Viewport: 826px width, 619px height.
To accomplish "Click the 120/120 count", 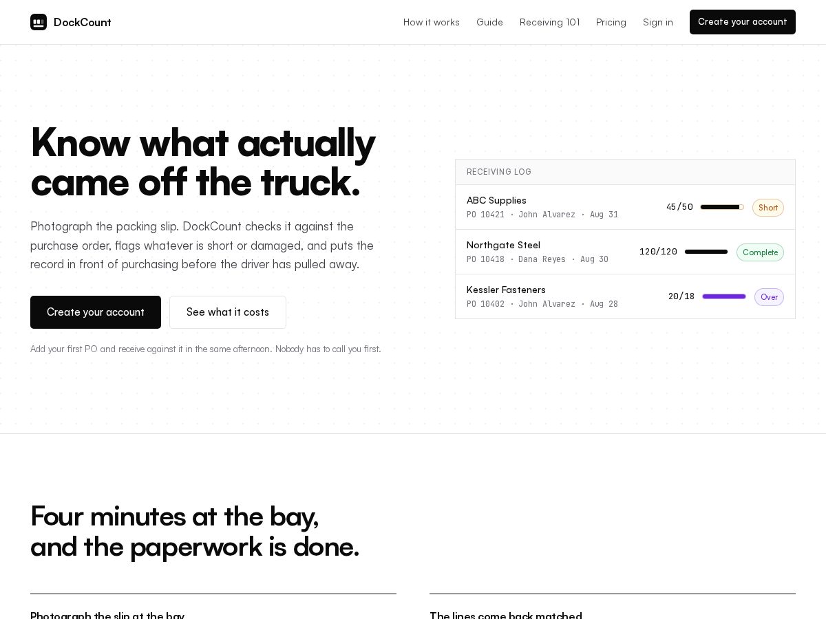I will 658,252.
